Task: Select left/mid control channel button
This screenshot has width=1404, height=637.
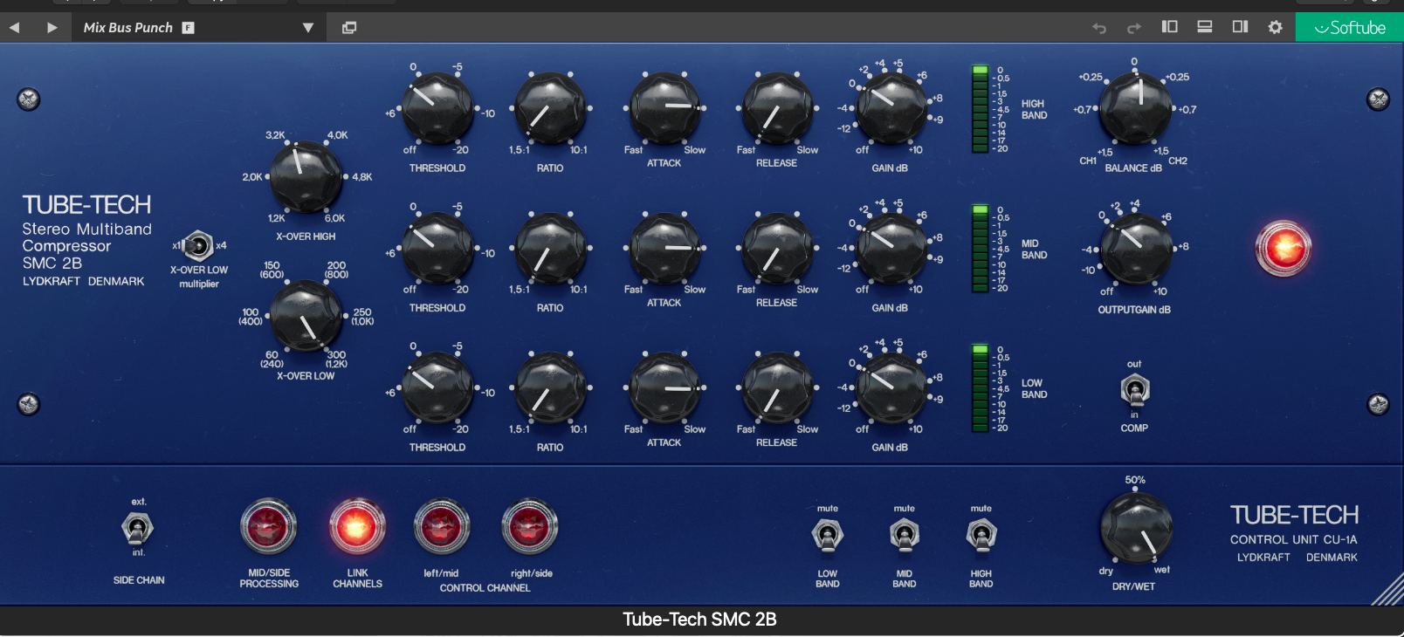Action: (x=442, y=526)
